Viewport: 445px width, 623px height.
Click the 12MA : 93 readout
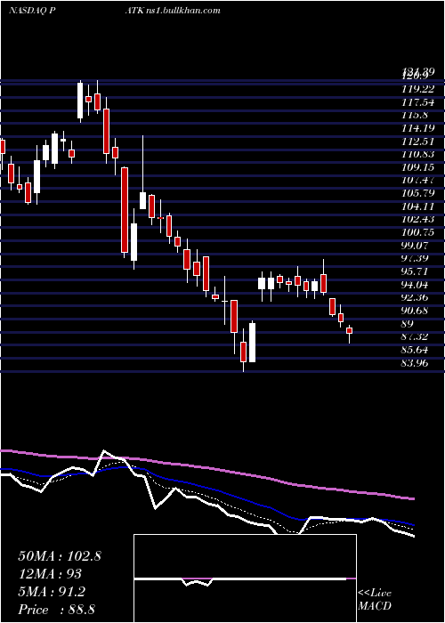pyautogui.click(x=50, y=574)
